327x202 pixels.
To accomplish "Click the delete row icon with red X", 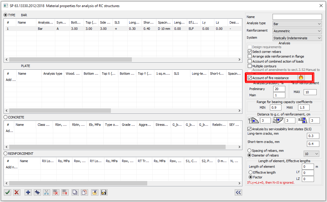I will (x=56, y=192).
